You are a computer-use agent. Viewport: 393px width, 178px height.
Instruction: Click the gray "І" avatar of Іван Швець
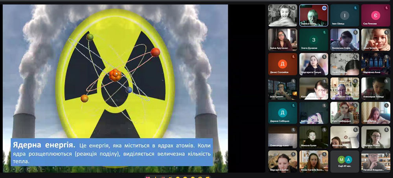344,15
